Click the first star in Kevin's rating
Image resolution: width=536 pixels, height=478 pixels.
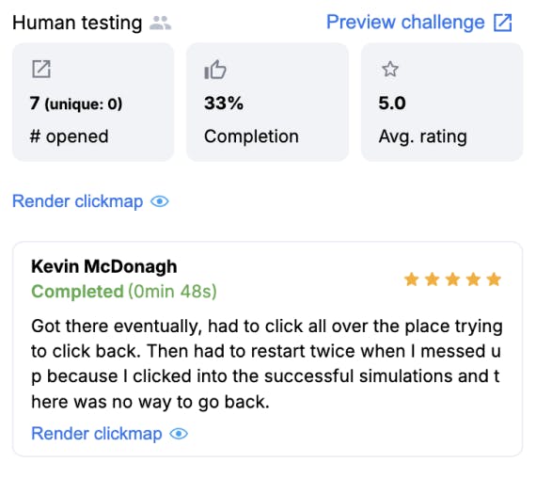pos(411,279)
